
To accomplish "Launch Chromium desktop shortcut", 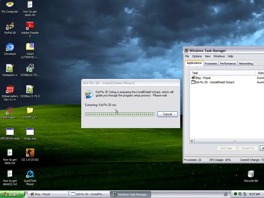I will tap(10, 49).
